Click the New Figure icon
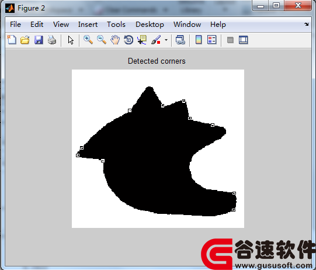The image size is (316, 270). [12, 40]
